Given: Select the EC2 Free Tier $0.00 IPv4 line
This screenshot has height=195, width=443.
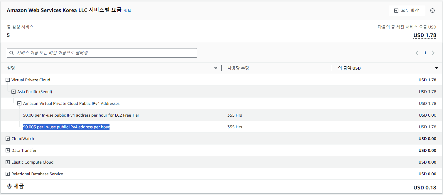Looking at the screenshot, I should 81,115.
